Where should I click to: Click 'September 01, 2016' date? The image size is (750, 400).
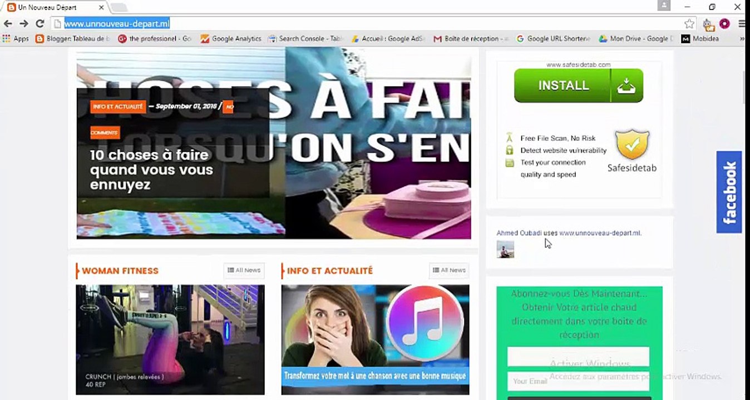[x=186, y=107]
